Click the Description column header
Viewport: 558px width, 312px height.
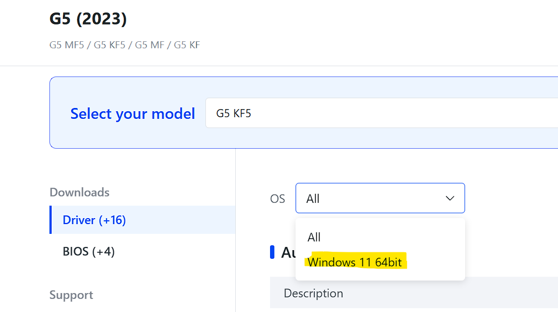coord(314,294)
